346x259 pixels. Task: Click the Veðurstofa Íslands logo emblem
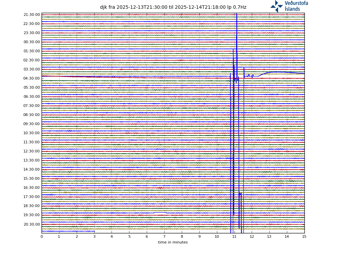click(x=276, y=6)
